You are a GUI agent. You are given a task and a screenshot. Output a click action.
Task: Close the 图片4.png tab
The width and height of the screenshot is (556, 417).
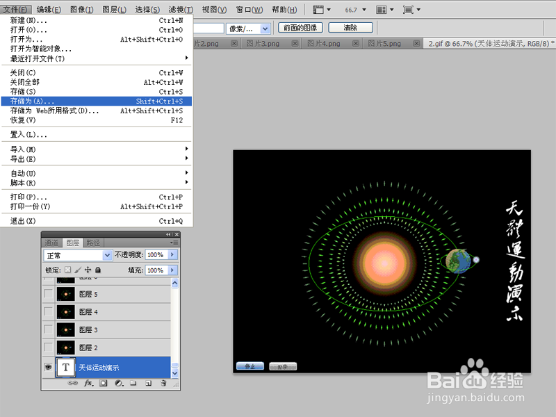click(x=356, y=43)
